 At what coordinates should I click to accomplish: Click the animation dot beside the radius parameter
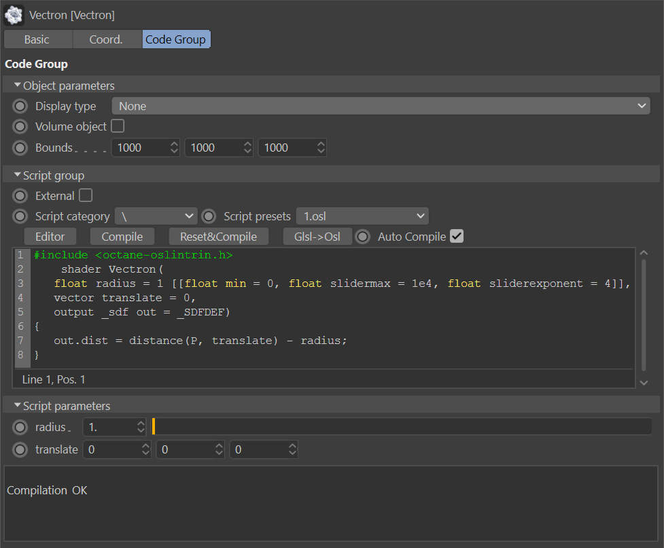pyautogui.click(x=20, y=427)
